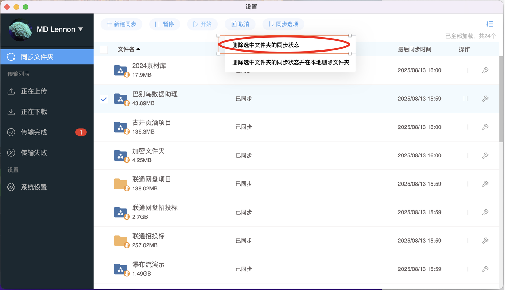Open 正在下载 transfer list

[47, 112]
